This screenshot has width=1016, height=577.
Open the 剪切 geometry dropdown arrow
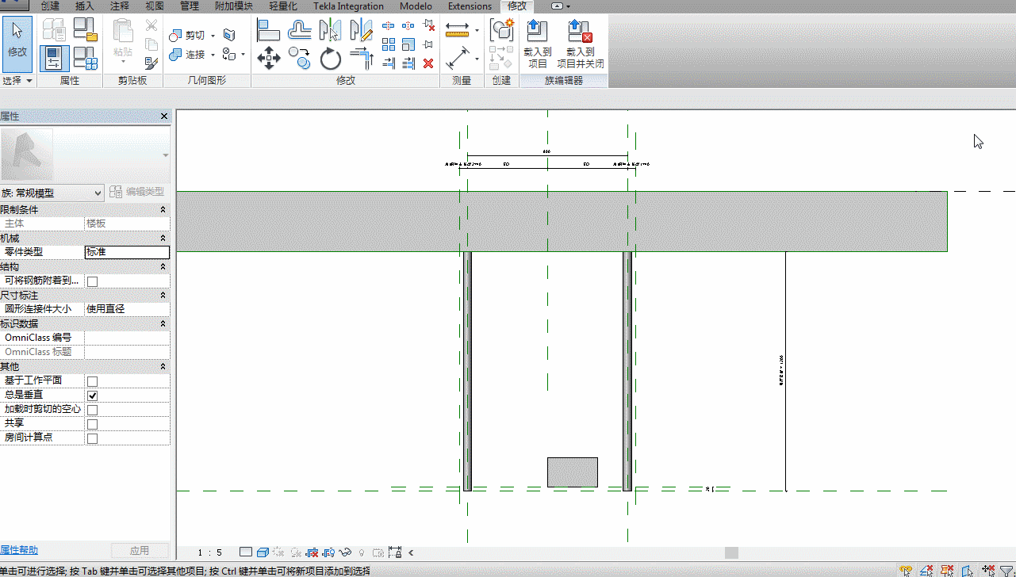213,36
